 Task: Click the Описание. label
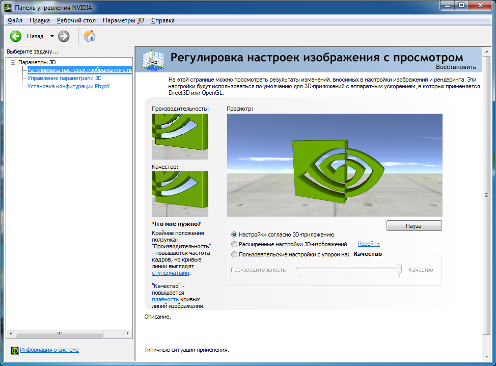[157, 317]
